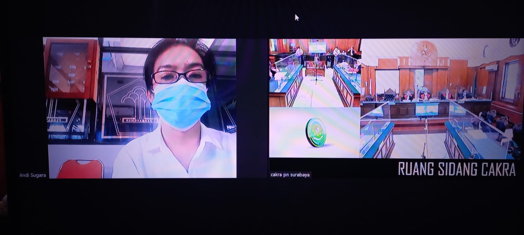Click the "RUANG SIDANG CAKRA" caption text
The image size is (524, 235).
(x=457, y=169)
